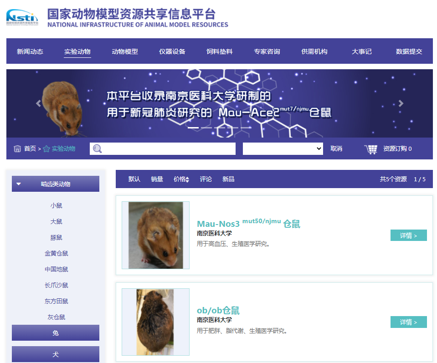Collapse the 啮齿类动物 category arrow
Screen dimensions: 437x363
click(x=19, y=184)
